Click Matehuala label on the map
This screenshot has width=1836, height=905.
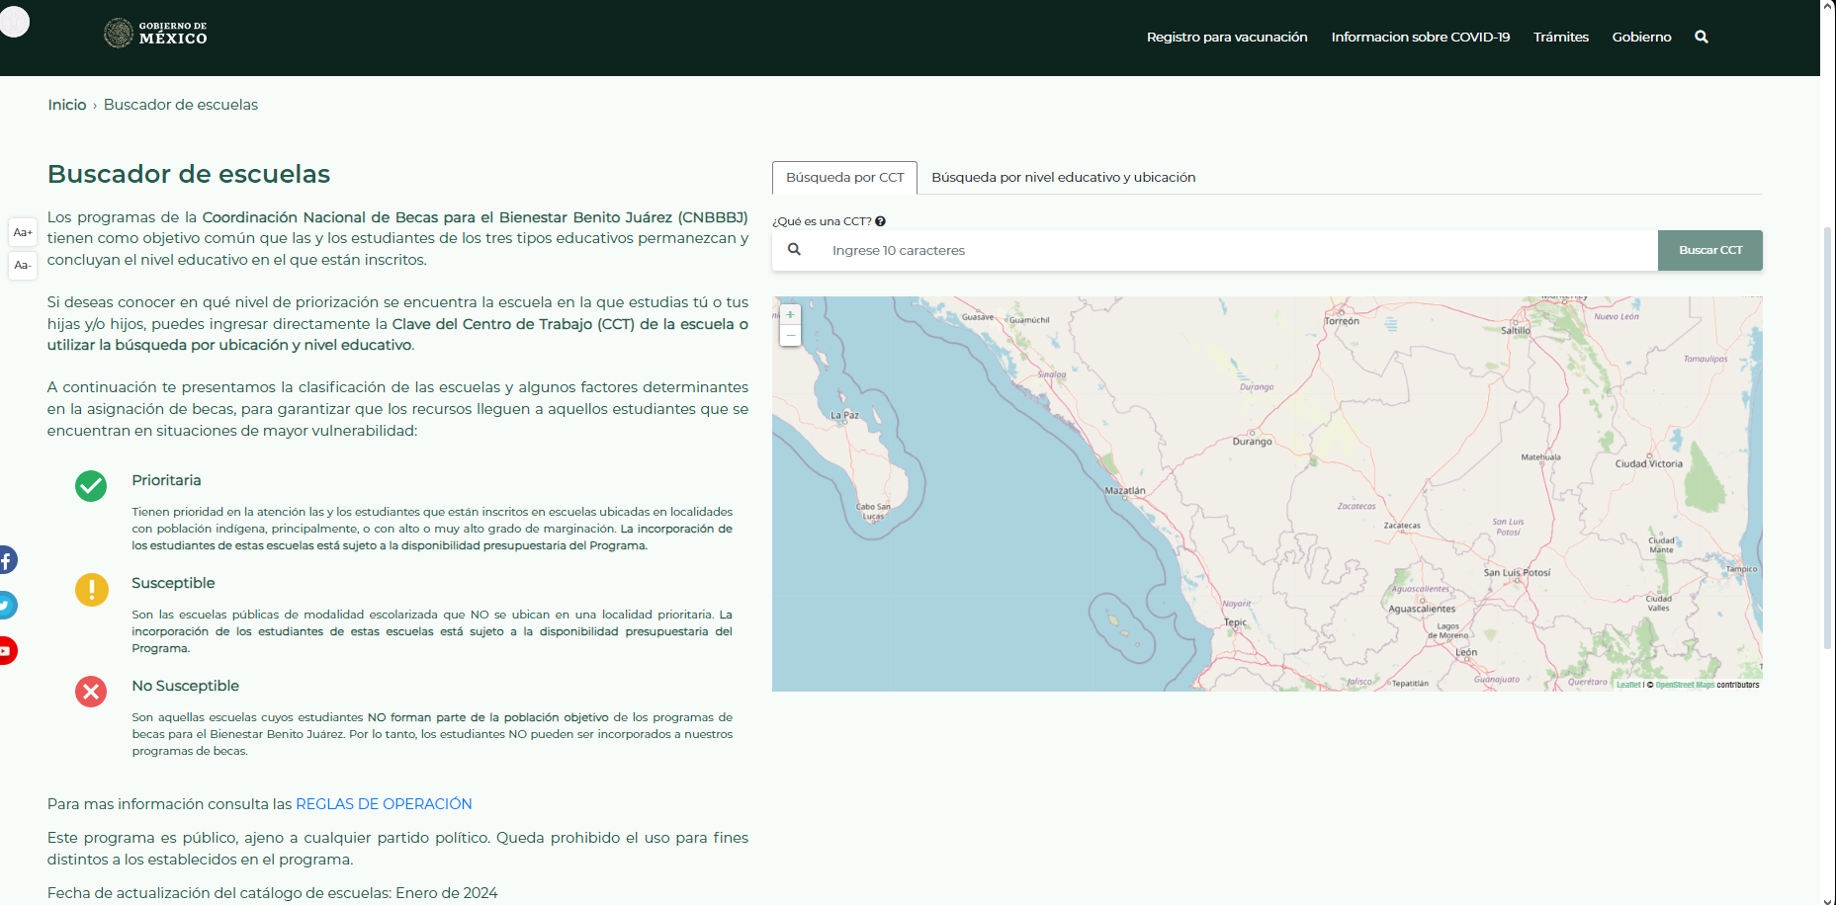1540,457
